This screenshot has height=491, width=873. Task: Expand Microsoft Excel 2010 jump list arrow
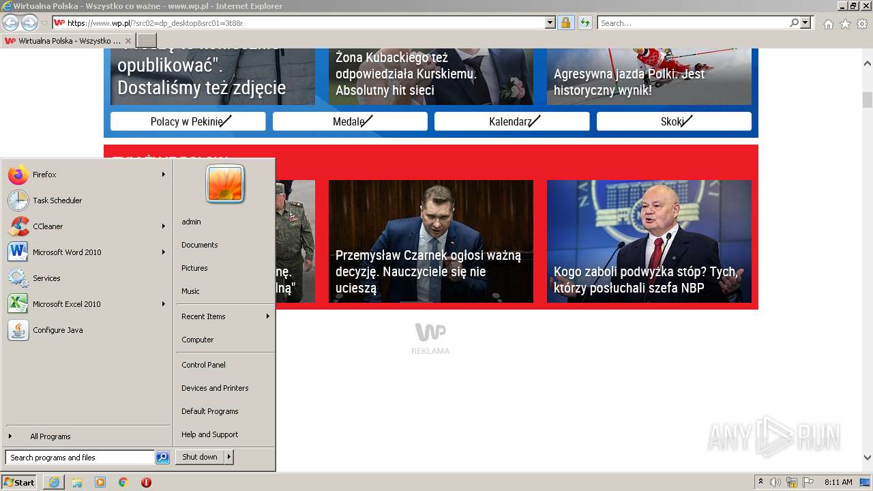[x=164, y=304]
